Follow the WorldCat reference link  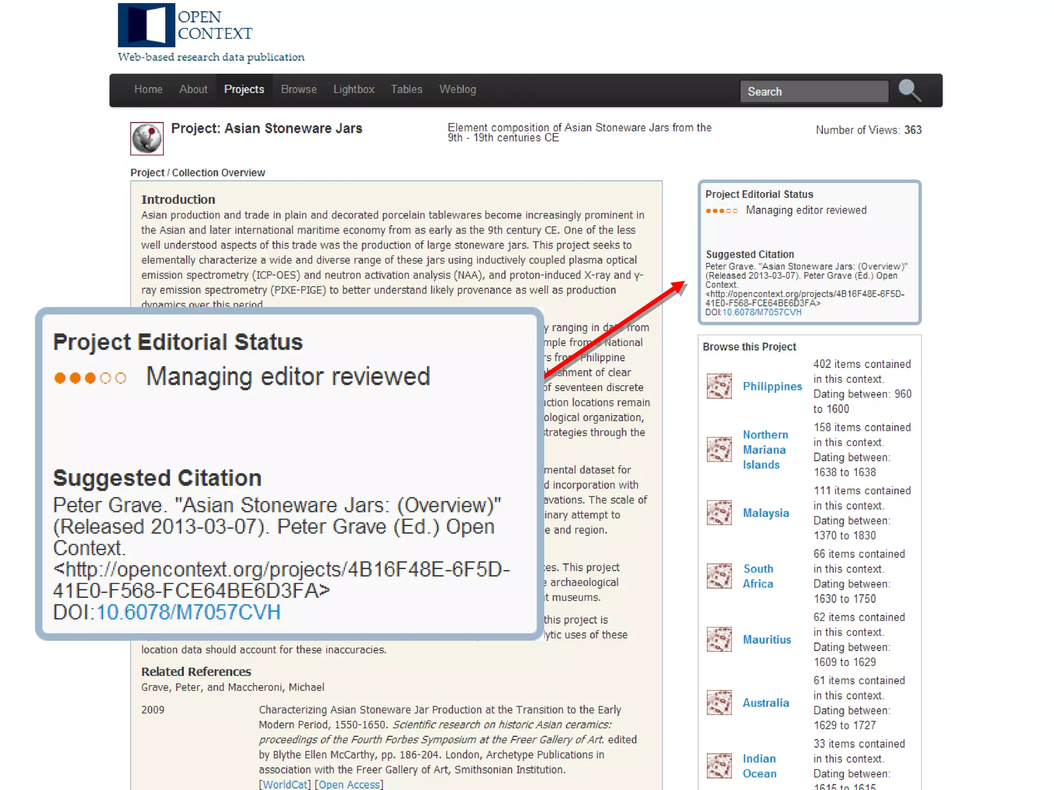(x=285, y=784)
